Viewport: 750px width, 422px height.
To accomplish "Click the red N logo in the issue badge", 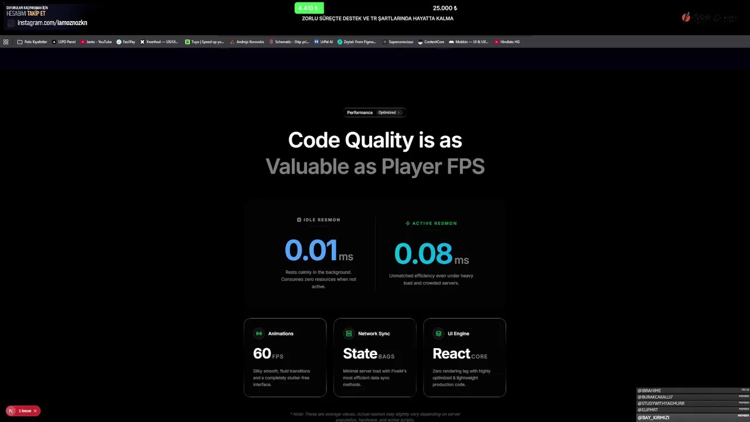I will click(x=11, y=411).
